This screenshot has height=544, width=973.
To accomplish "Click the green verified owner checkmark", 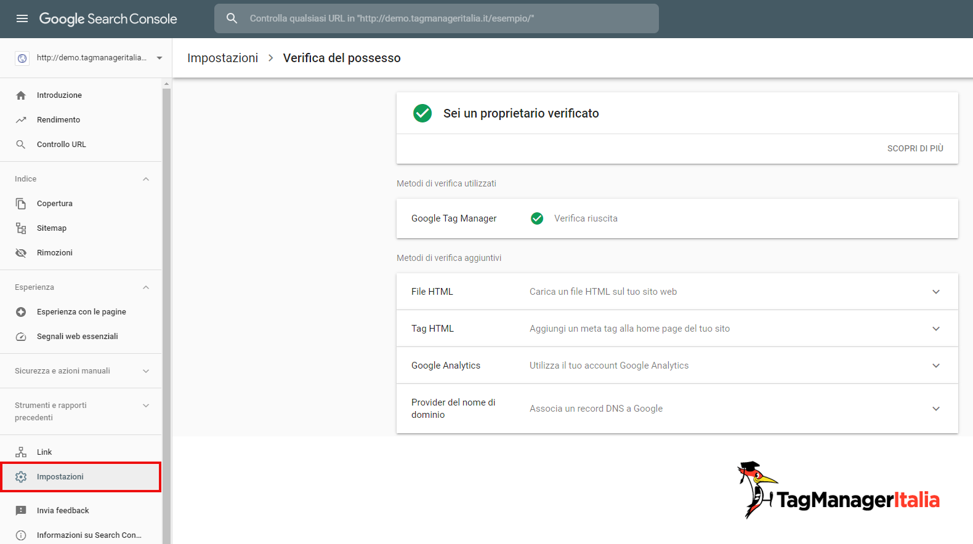I will pyautogui.click(x=422, y=113).
